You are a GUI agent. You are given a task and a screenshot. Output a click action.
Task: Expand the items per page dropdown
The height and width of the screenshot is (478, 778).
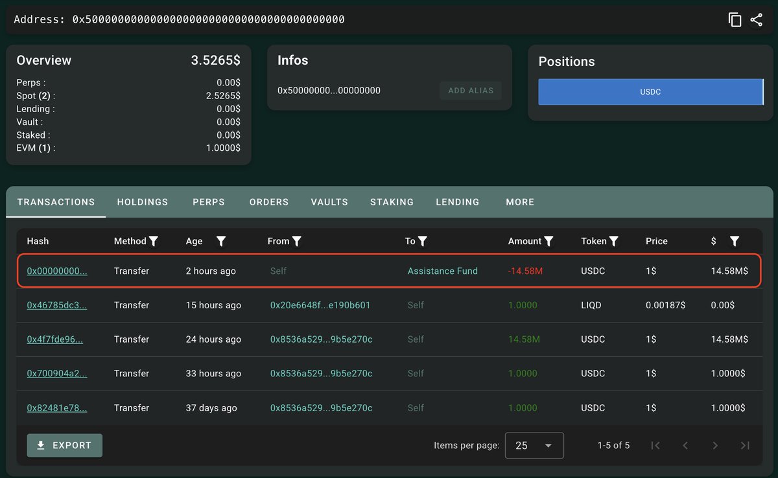point(534,446)
